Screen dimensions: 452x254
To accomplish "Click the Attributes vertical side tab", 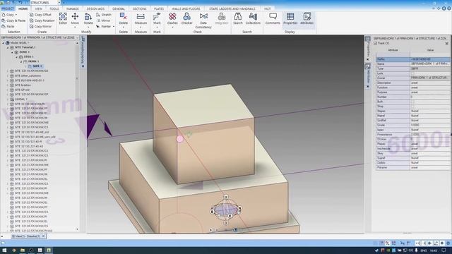I will point(368,75).
